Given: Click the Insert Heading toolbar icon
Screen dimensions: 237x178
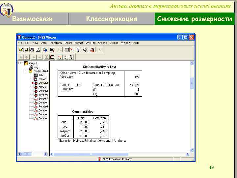Looking at the screenshot, I should coord(60,57).
